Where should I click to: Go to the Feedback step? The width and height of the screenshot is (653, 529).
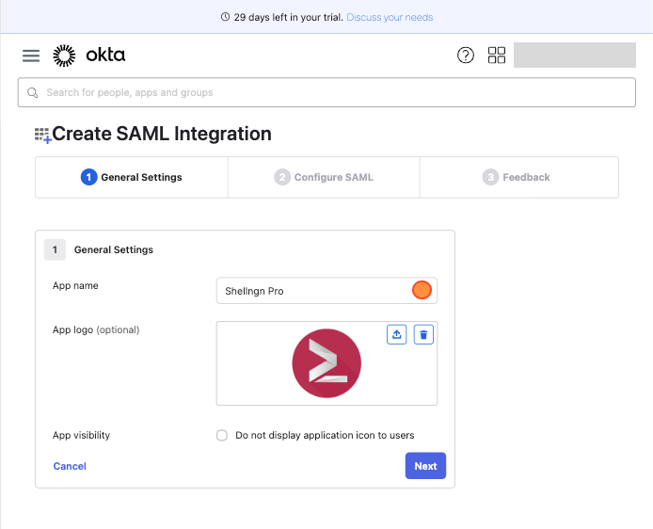(x=519, y=178)
